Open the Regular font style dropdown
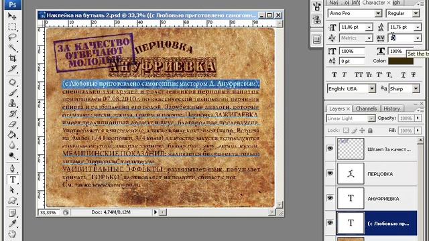This screenshot has width=429, height=241. [416, 13]
